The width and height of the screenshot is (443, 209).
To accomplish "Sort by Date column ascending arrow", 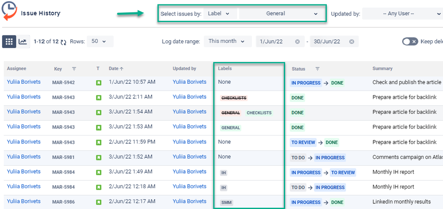I will point(122,69).
